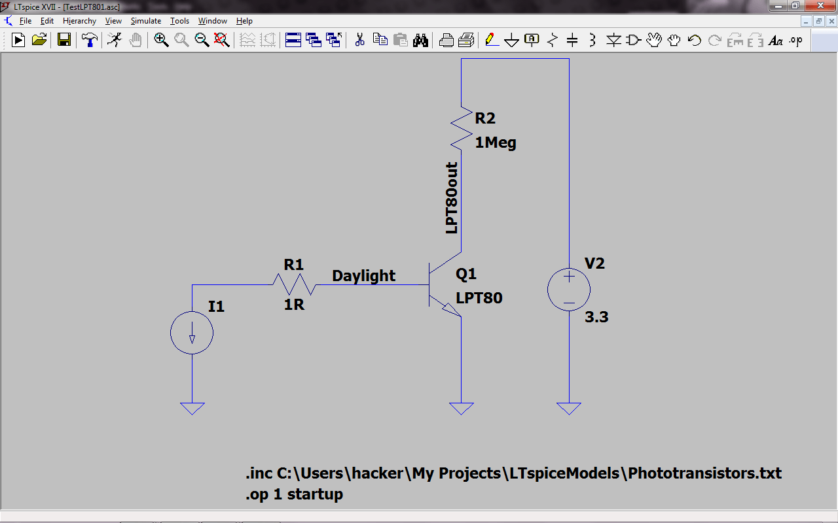
Task: Undo the last schematic edit
Action: click(x=693, y=41)
